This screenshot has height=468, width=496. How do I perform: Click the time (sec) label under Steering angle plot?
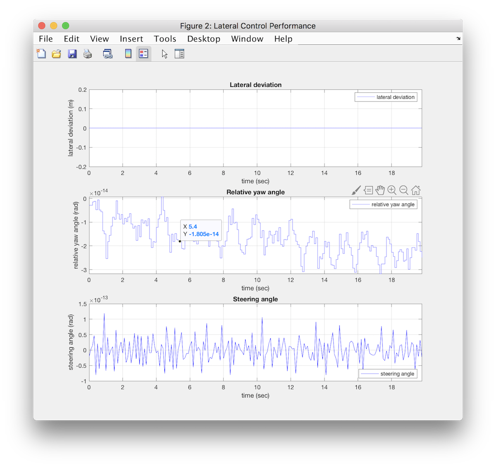[255, 395]
